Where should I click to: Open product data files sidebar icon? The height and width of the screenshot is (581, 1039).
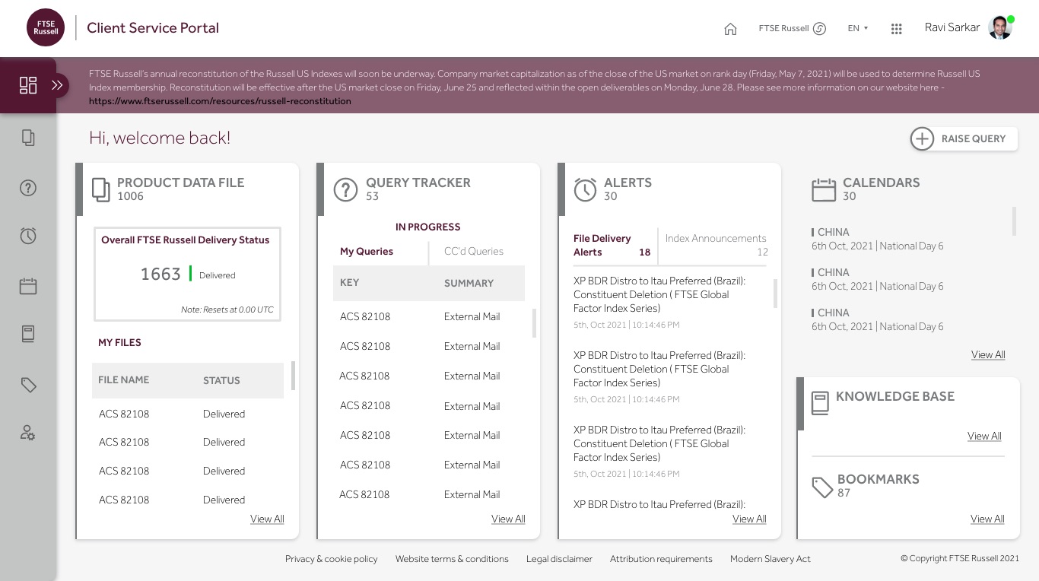(28, 138)
